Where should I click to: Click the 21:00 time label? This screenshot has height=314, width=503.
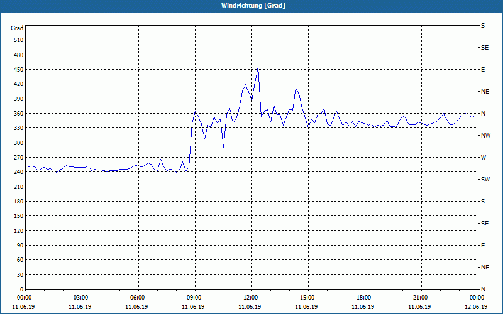pos(421,298)
